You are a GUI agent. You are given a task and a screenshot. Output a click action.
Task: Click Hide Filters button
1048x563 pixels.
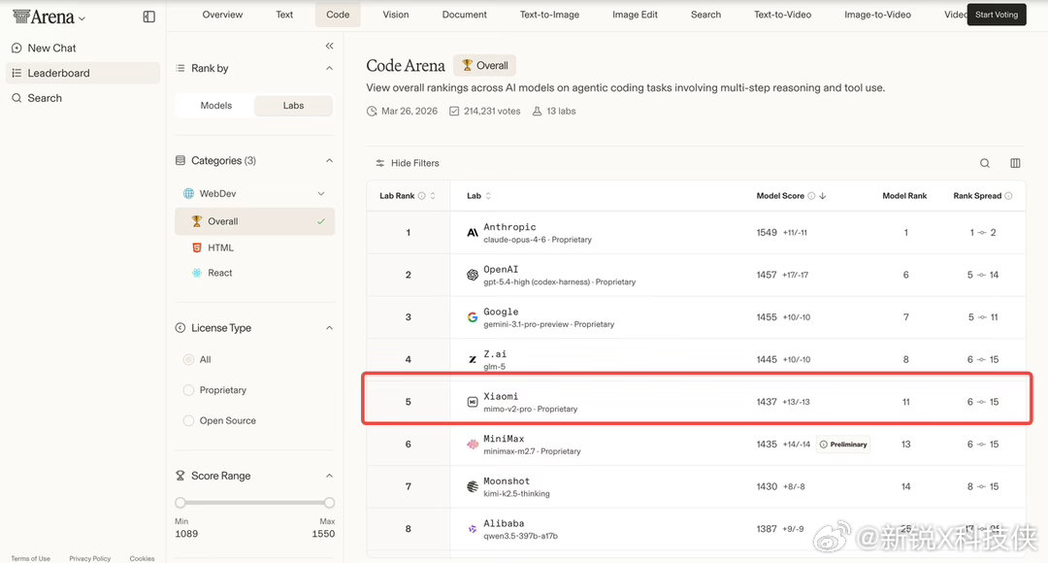[x=407, y=163]
